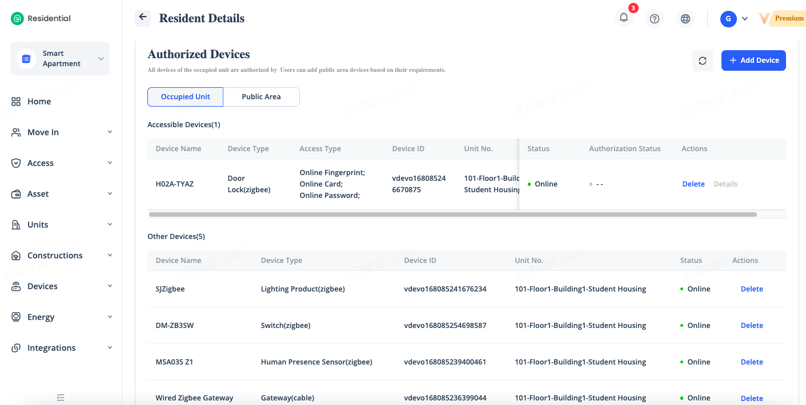Click the Add Device button
Viewport: 806px width, 405px height.
(753, 60)
